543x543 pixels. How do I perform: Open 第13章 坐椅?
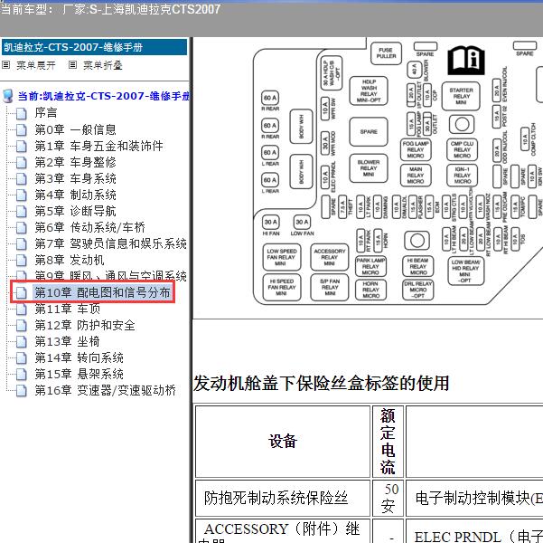coord(67,341)
